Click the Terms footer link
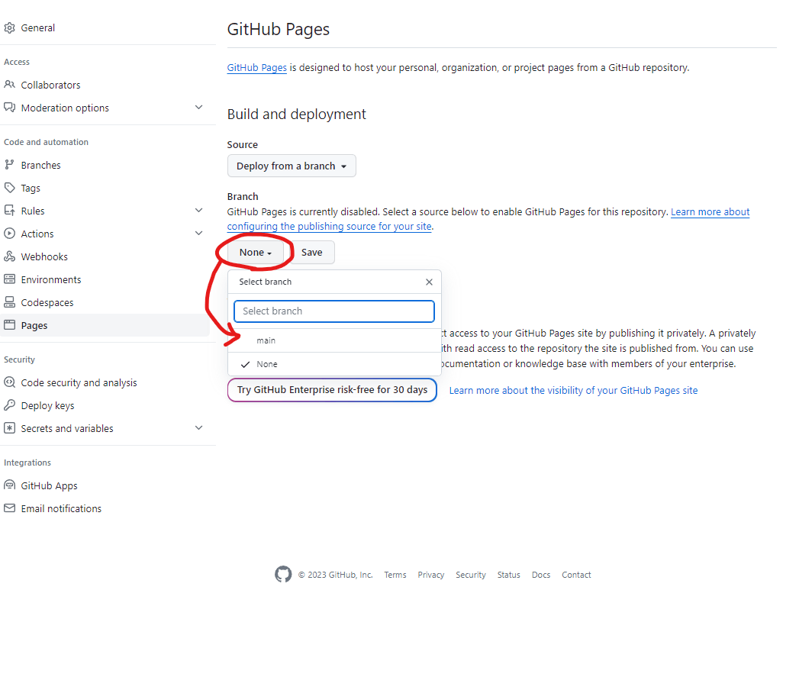The width and height of the screenshot is (799, 677). 395,575
